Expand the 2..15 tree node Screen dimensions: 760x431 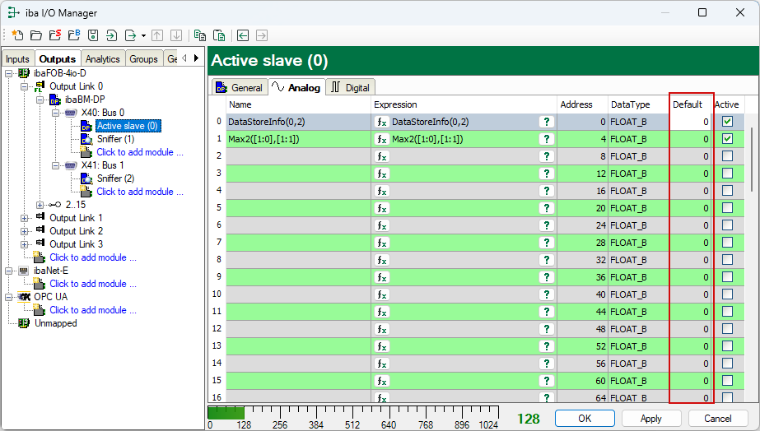40,205
